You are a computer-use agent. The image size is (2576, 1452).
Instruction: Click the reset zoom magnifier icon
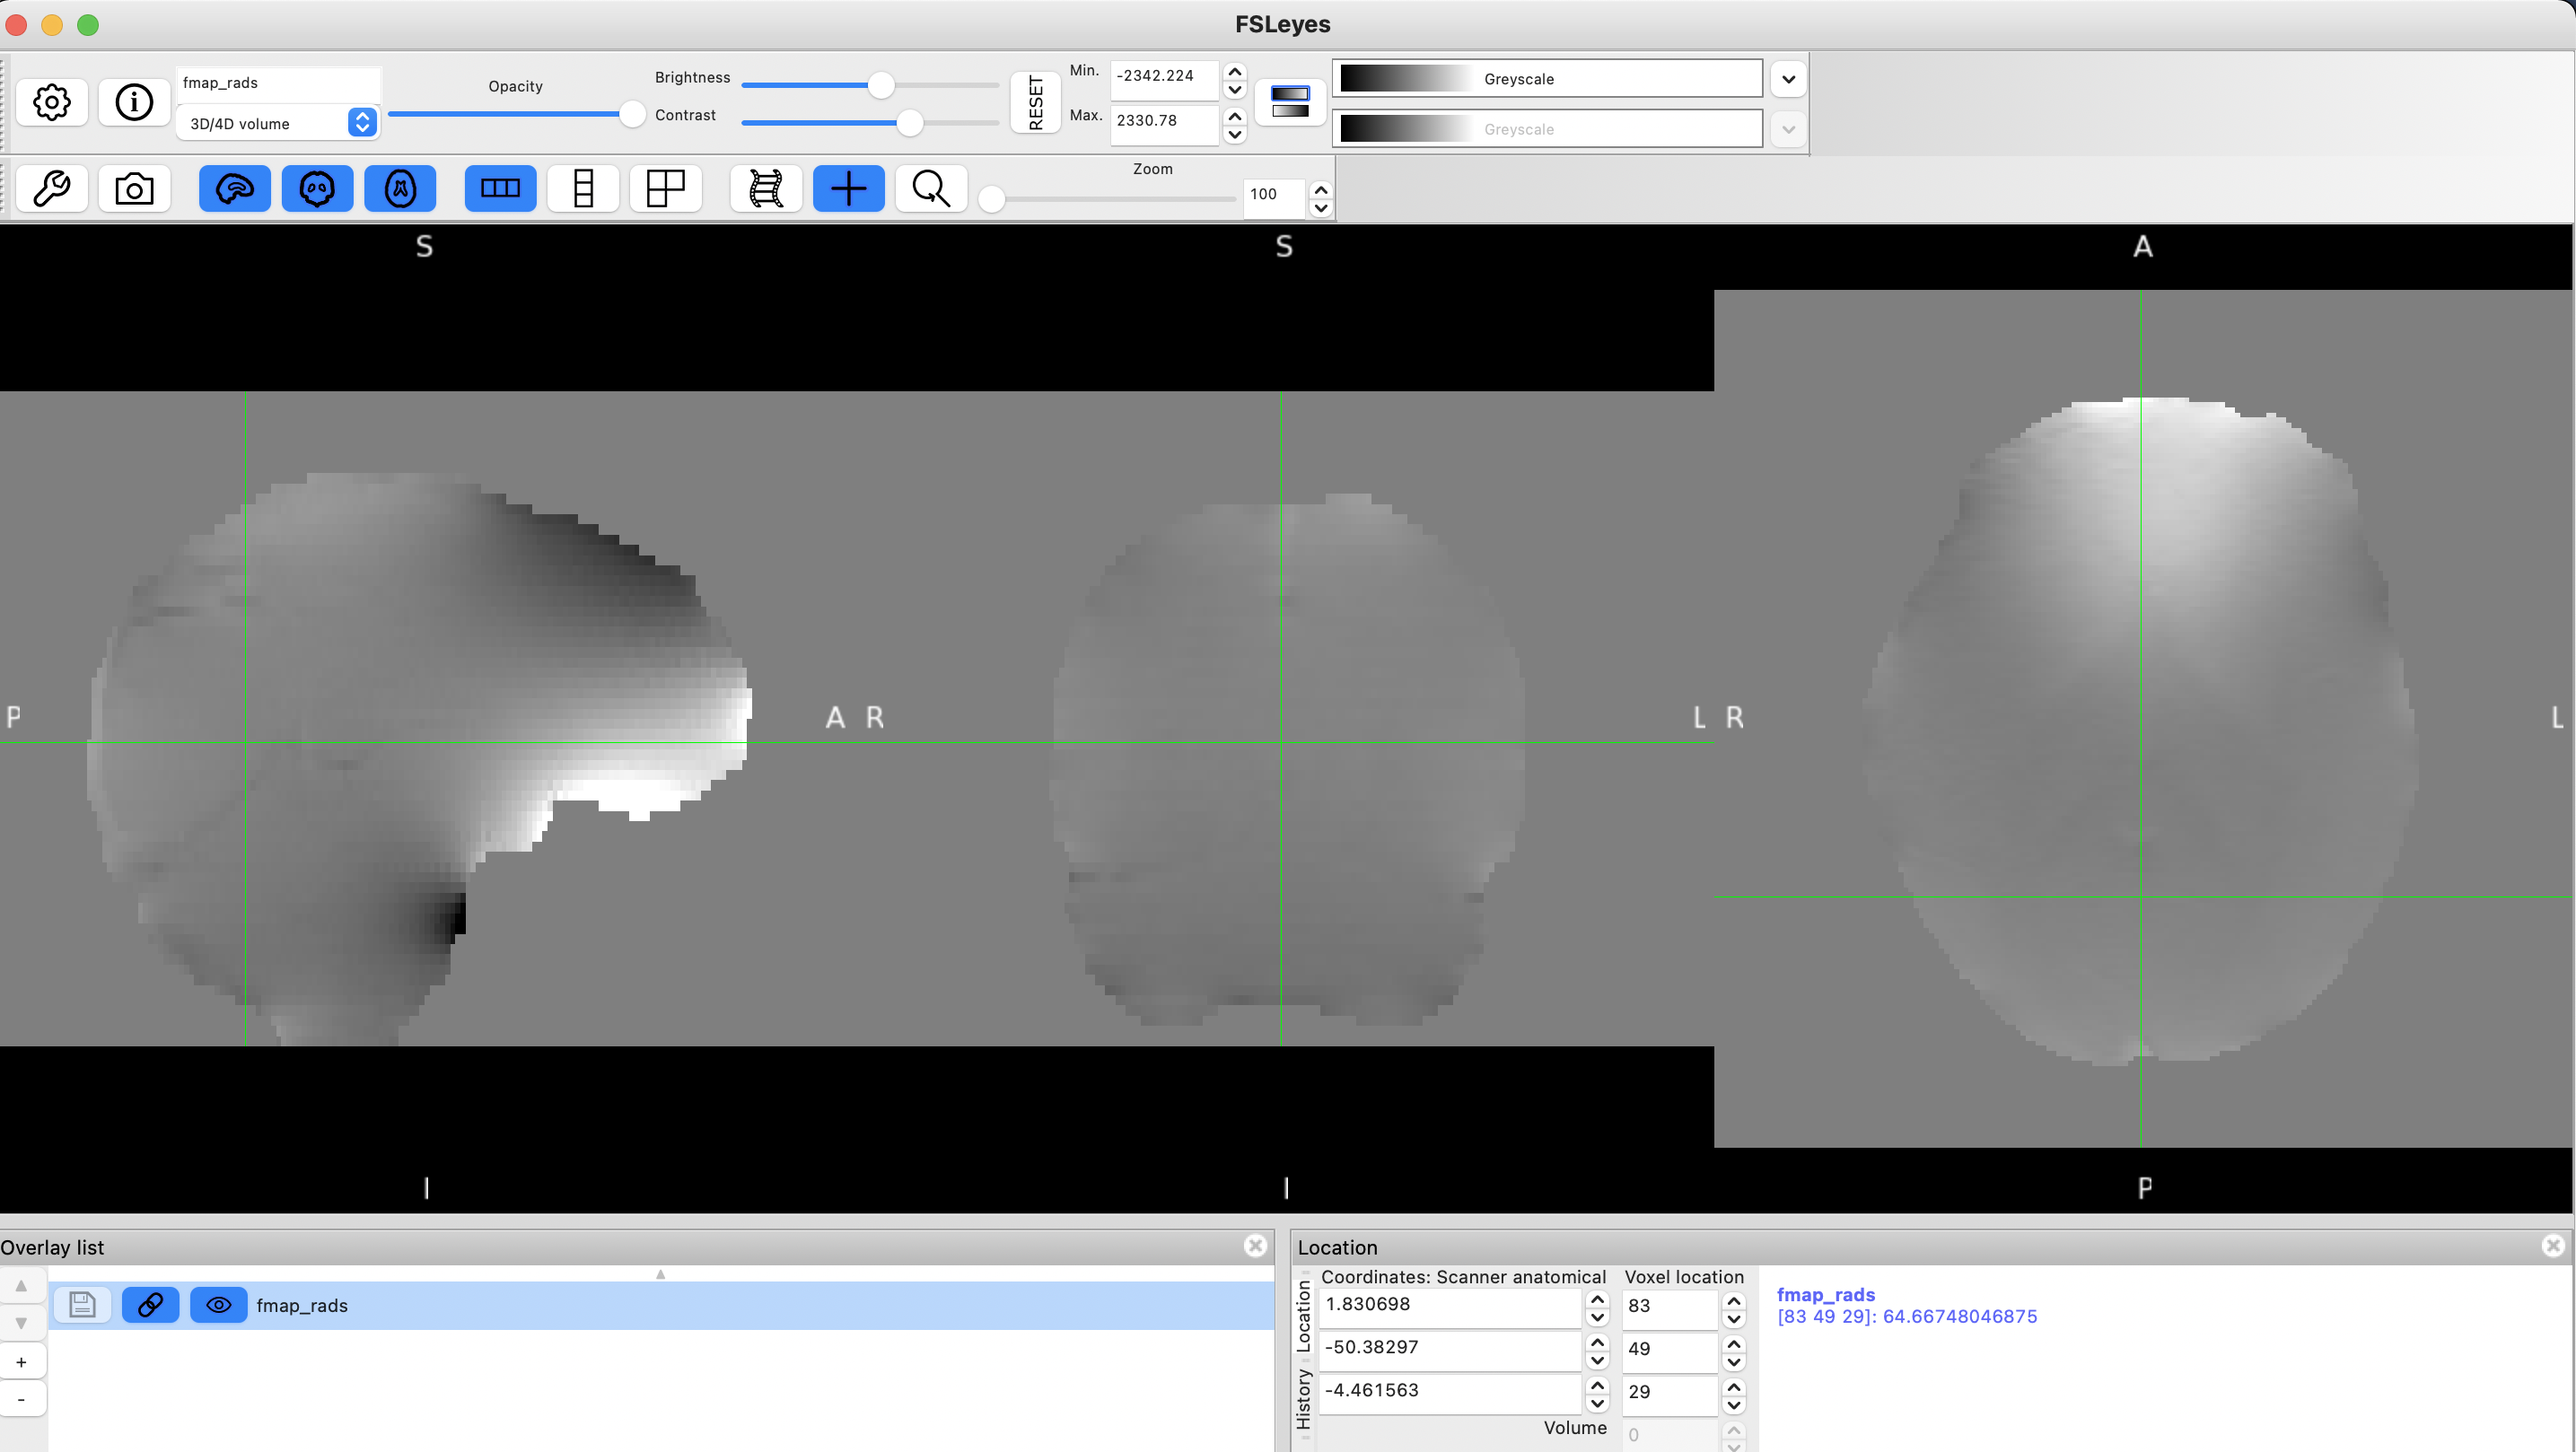click(x=931, y=188)
